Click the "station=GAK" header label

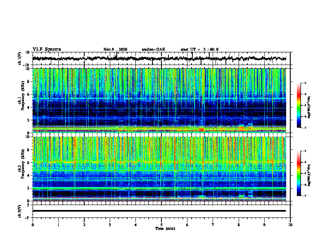pos(154,49)
